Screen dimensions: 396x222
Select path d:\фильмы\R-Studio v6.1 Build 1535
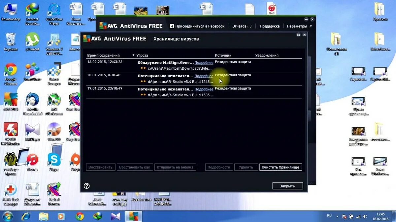pyautogui.click(x=180, y=95)
